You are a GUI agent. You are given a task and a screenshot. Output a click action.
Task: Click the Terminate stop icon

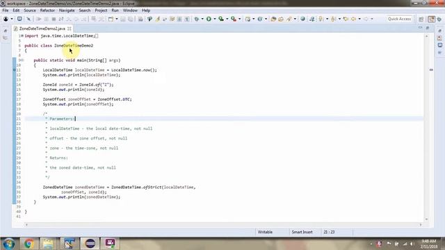pos(54,19)
